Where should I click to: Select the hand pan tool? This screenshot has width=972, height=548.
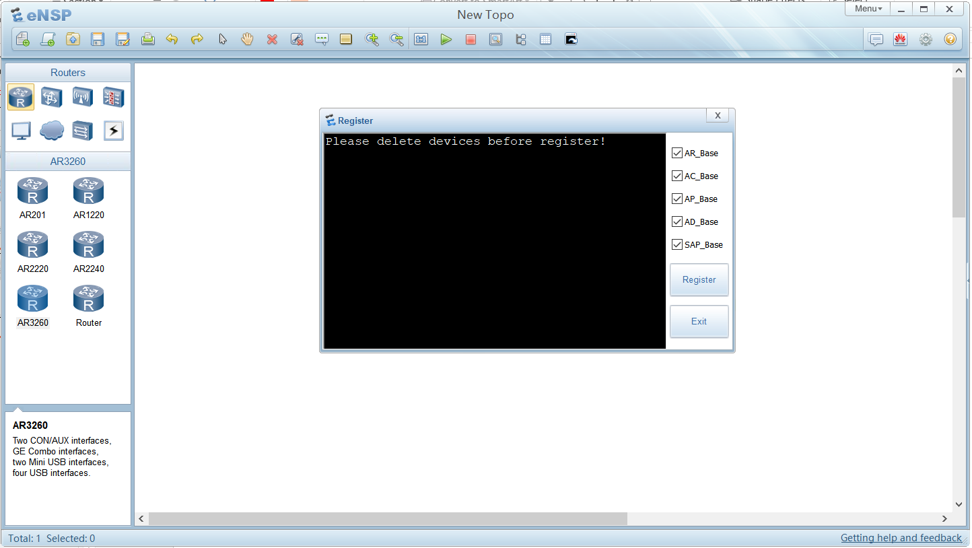point(247,39)
